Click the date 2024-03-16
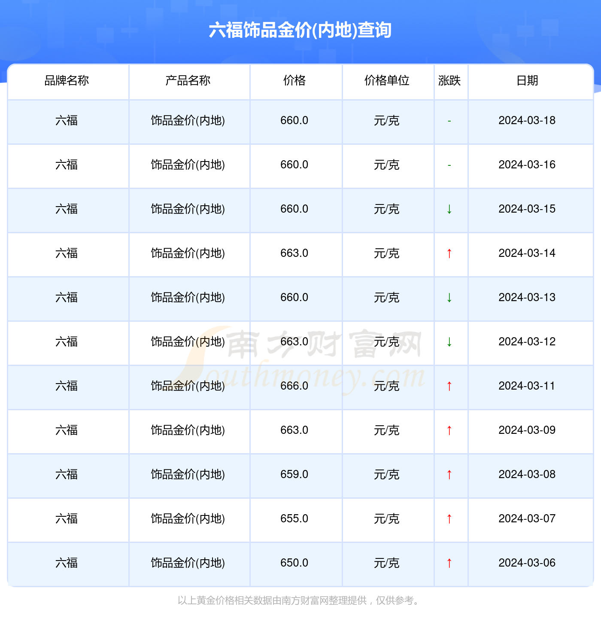This screenshot has height=625, width=601. [x=527, y=165]
